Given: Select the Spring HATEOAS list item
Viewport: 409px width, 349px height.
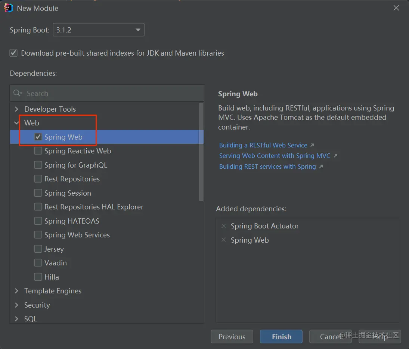Looking at the screenshot, I should pos(72,221).
